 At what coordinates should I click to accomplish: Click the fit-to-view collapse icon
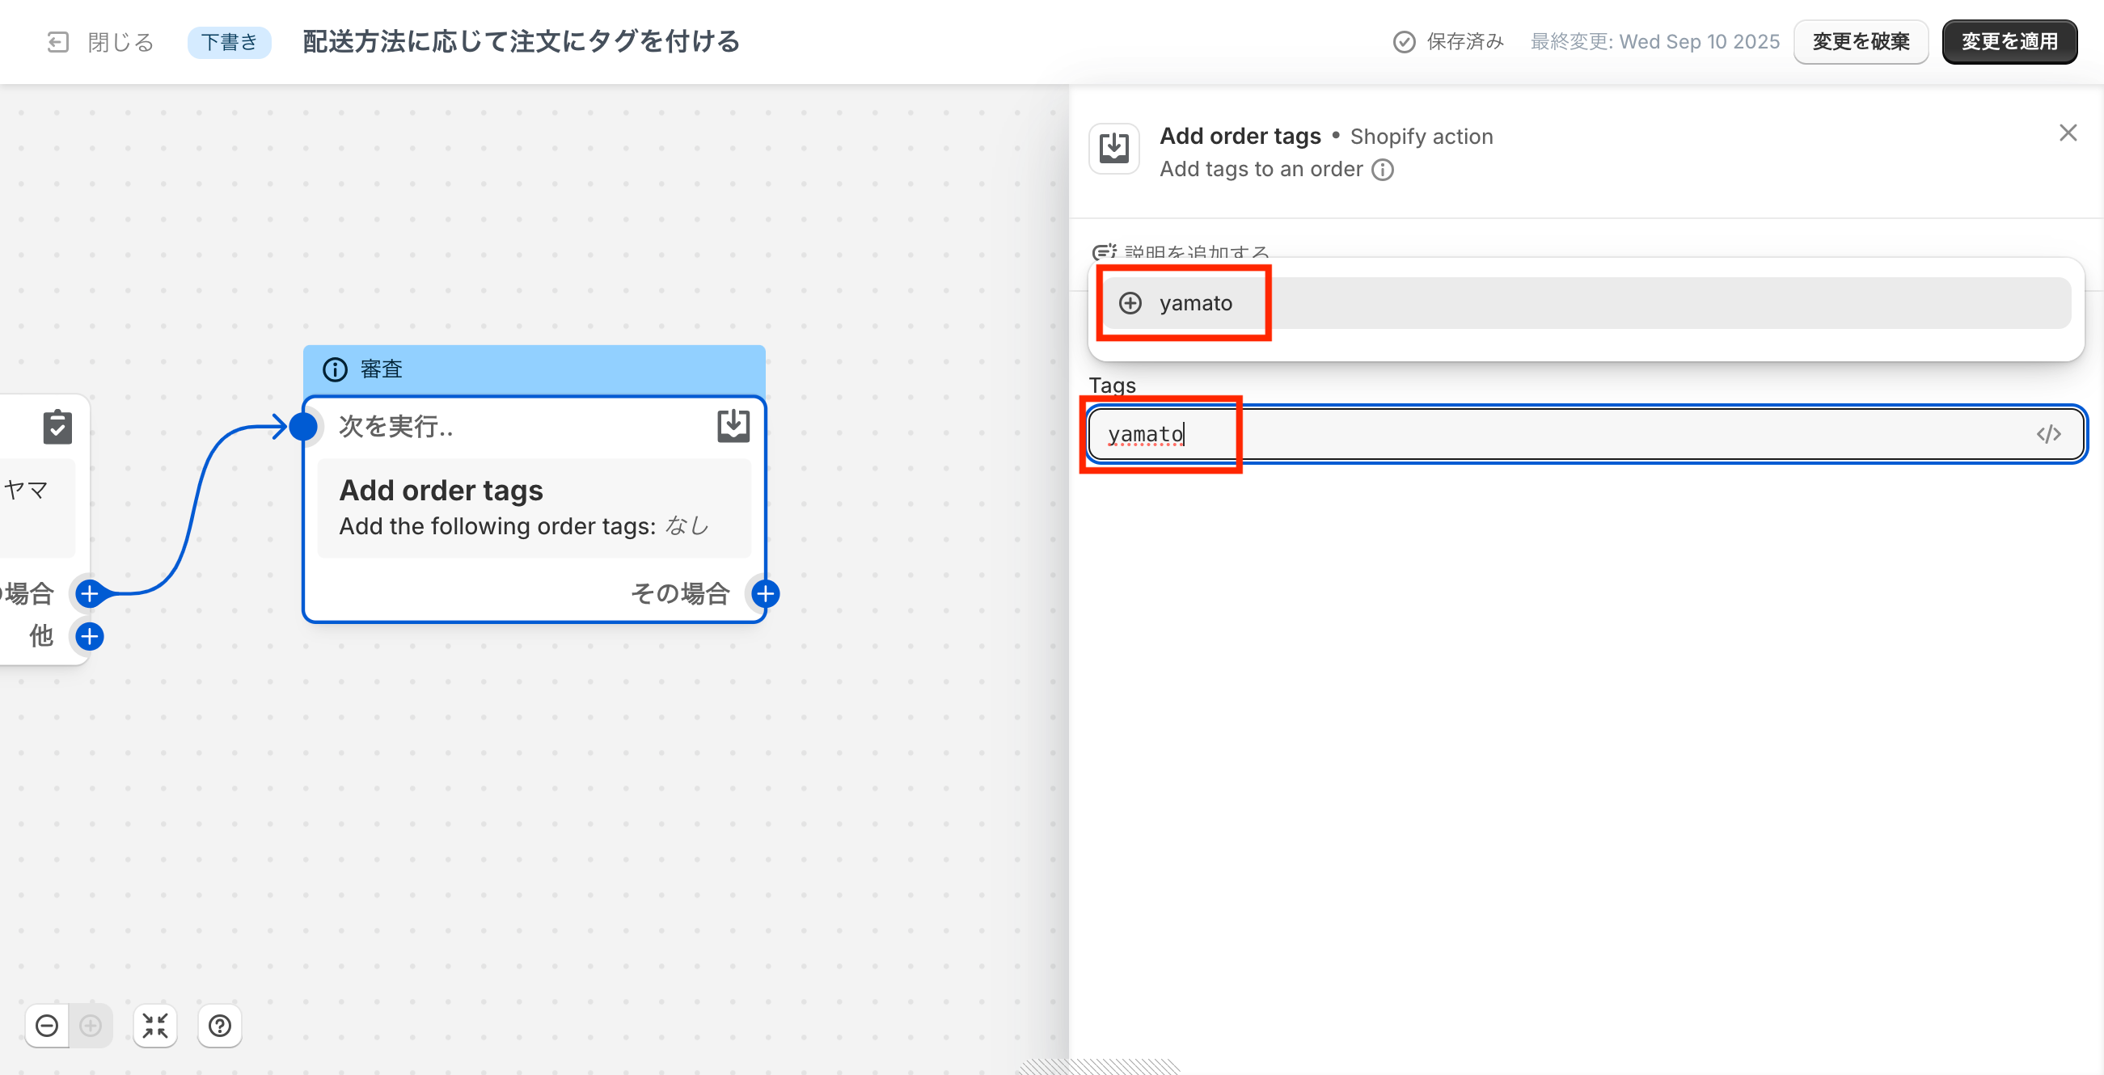click(x=154, y=1025)
